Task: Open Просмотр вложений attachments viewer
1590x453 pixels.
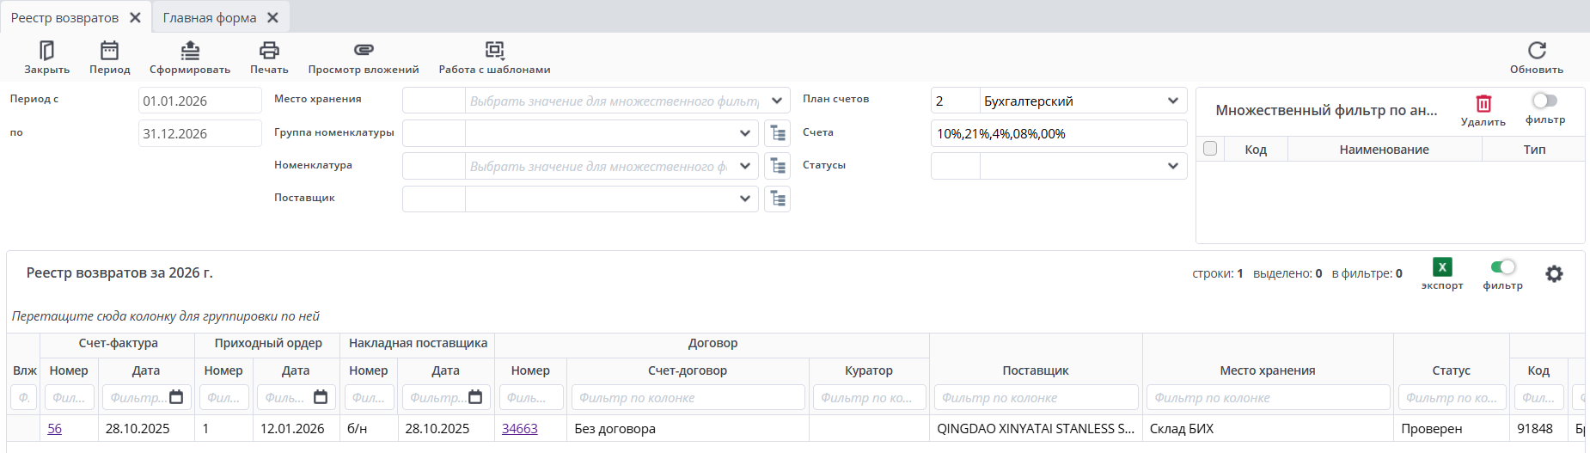Action: click(x=364, y=52)
